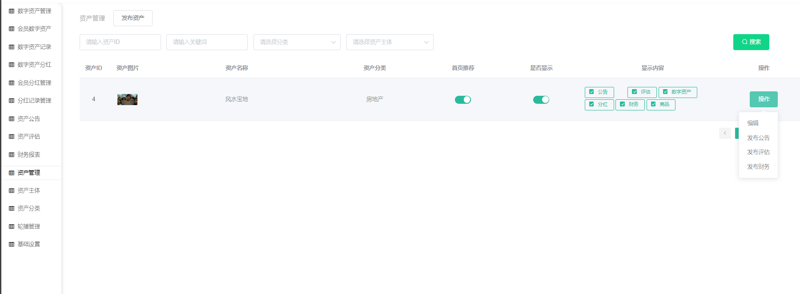Toggle the 是否显示 switch for 风水宝地
800x294 pixels.
click(x=541, y=100)
